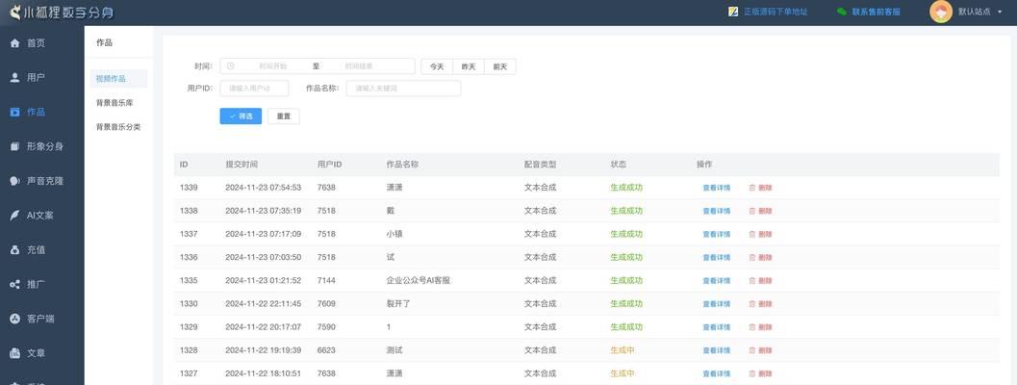Screen dimensions: 1017x385
Task: Click user ID 7609
Action: coord(326,304)
